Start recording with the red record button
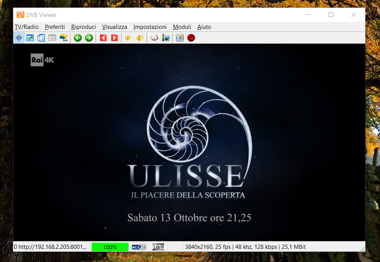380x262 pixels. coord(191,38)
